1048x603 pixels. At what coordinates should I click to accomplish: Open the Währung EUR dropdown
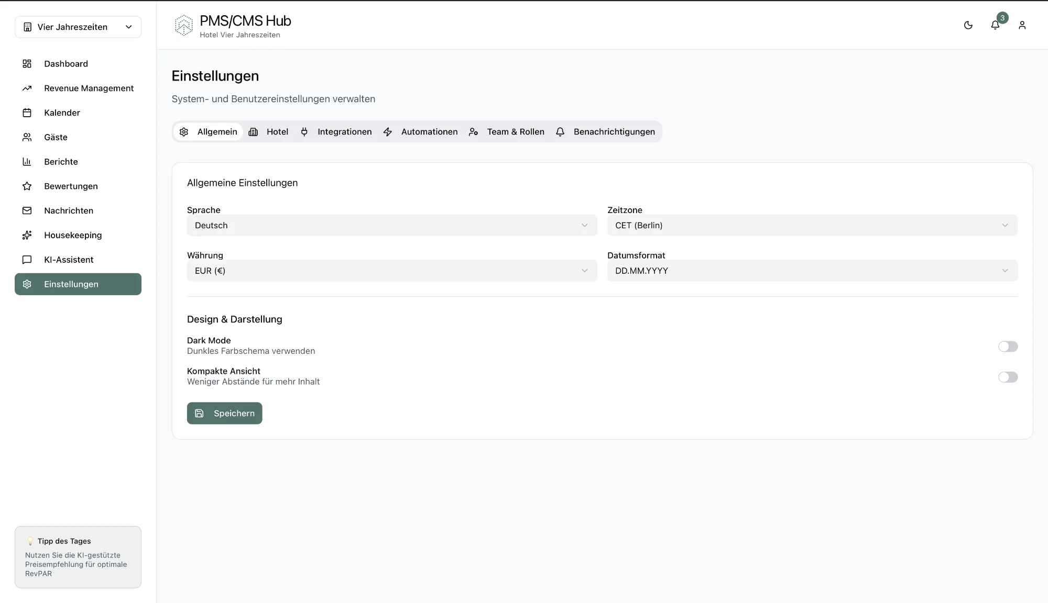click(391, 271)
